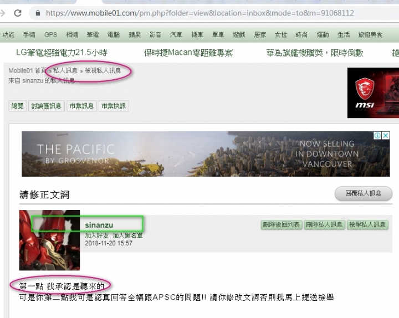Close the Pacific ad with X icon
399x318 pixels.
tap(386, 135)
